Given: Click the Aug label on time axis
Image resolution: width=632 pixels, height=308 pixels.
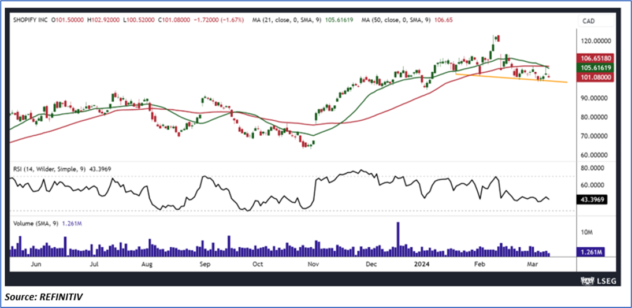Looking at the screenshot, I should click(147, 265).
